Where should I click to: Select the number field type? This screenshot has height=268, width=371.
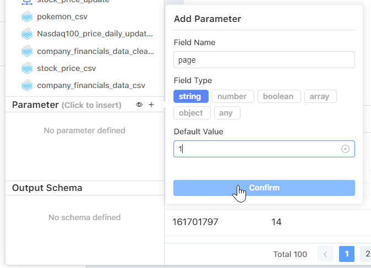pos(232,96)
